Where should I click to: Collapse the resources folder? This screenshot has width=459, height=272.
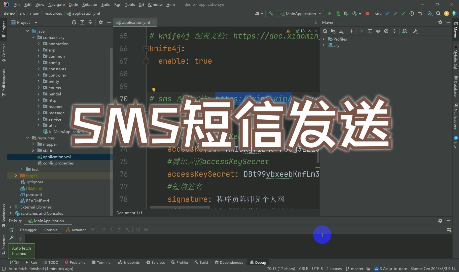(x=27, y=138)
